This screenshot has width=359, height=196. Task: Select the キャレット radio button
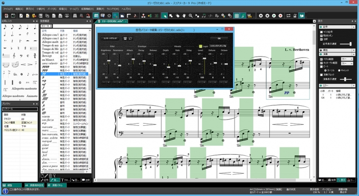339,70
